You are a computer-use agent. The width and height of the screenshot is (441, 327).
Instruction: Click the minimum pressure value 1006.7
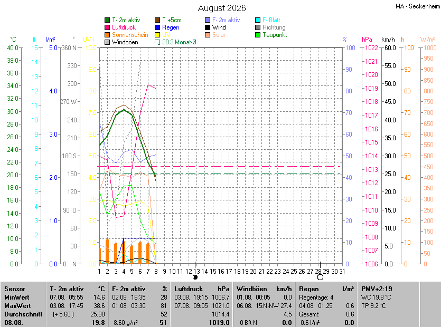[x=221, y=297]
